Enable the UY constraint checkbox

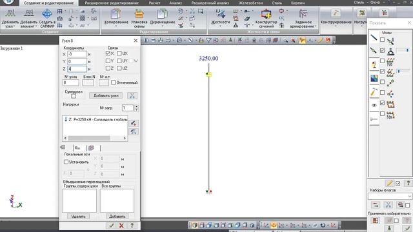[x=119, y=61]
